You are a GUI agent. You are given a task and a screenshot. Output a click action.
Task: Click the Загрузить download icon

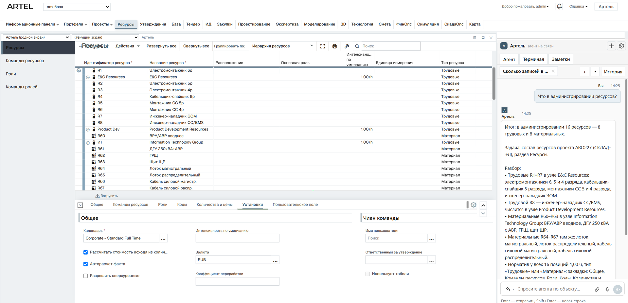click(97, 196)
